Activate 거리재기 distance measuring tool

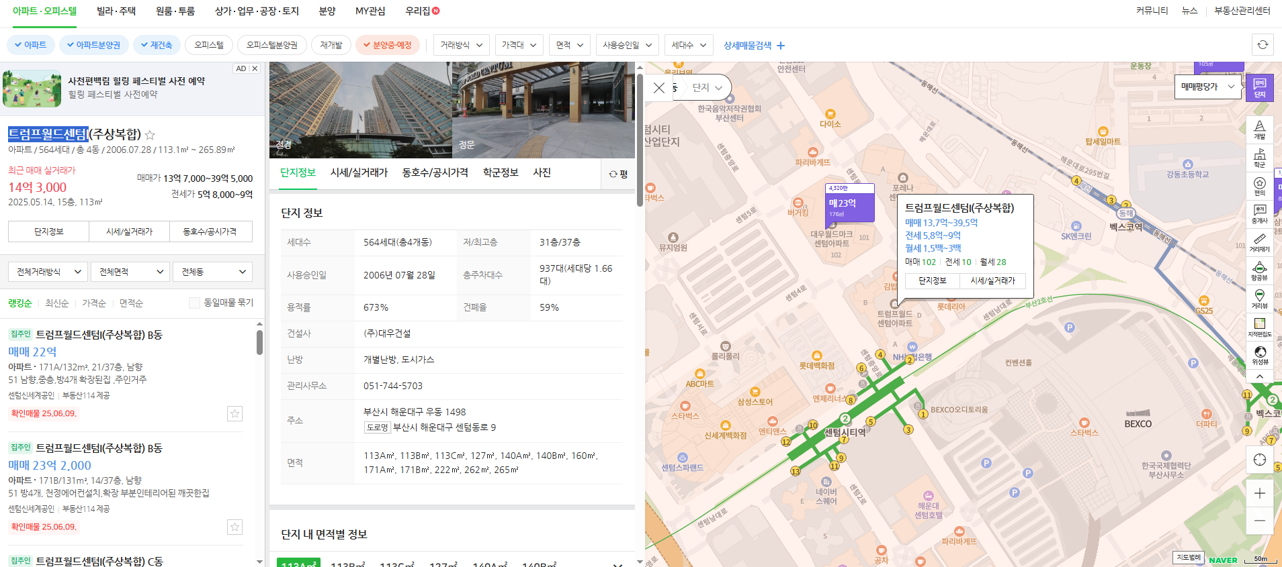click(x=1259, y=242)
